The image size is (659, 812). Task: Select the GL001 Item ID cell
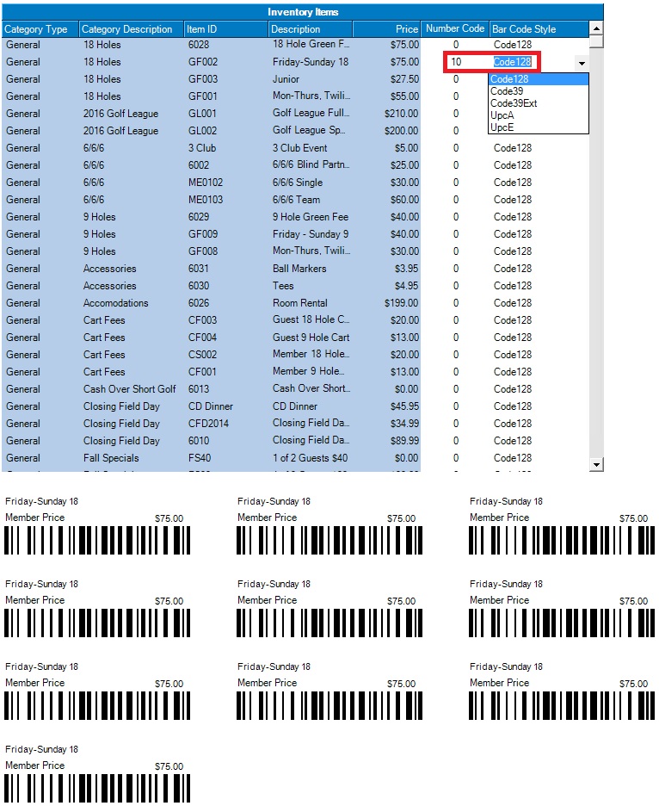tap(203, 114)
